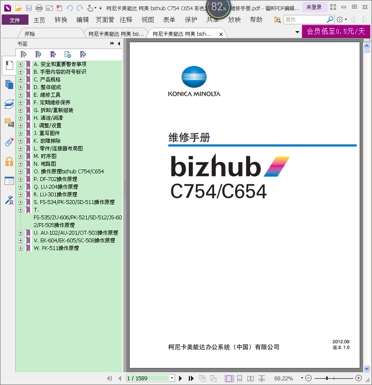Open the bookmarks side panel icon

9,65
